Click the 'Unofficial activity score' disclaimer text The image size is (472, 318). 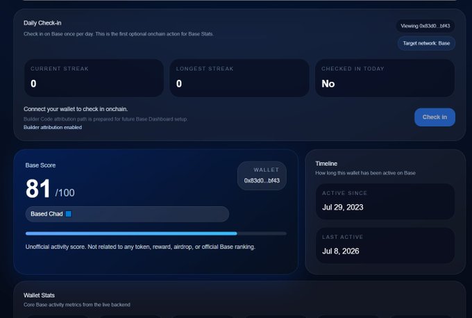pyautogui.click(x=140, y=246)
